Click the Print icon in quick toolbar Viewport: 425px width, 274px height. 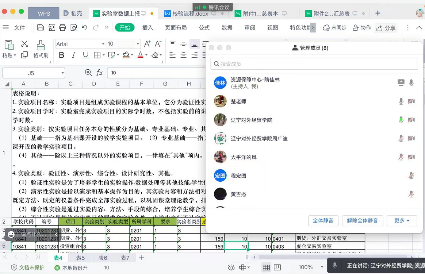[x=62, y=28]
